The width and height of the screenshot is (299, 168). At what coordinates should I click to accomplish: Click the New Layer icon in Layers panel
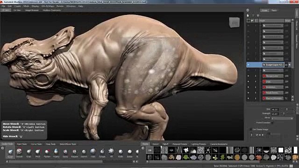pyautogui.click(x=248, y=15)
